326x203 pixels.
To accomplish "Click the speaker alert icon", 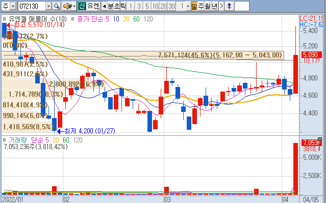I will point(67,6).
